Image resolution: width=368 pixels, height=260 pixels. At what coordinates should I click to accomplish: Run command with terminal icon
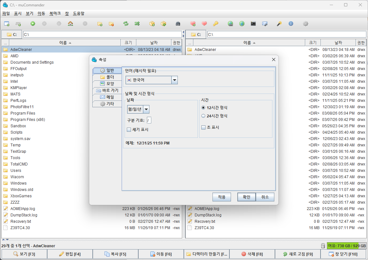pyautogui.click(x=253, y=24)
